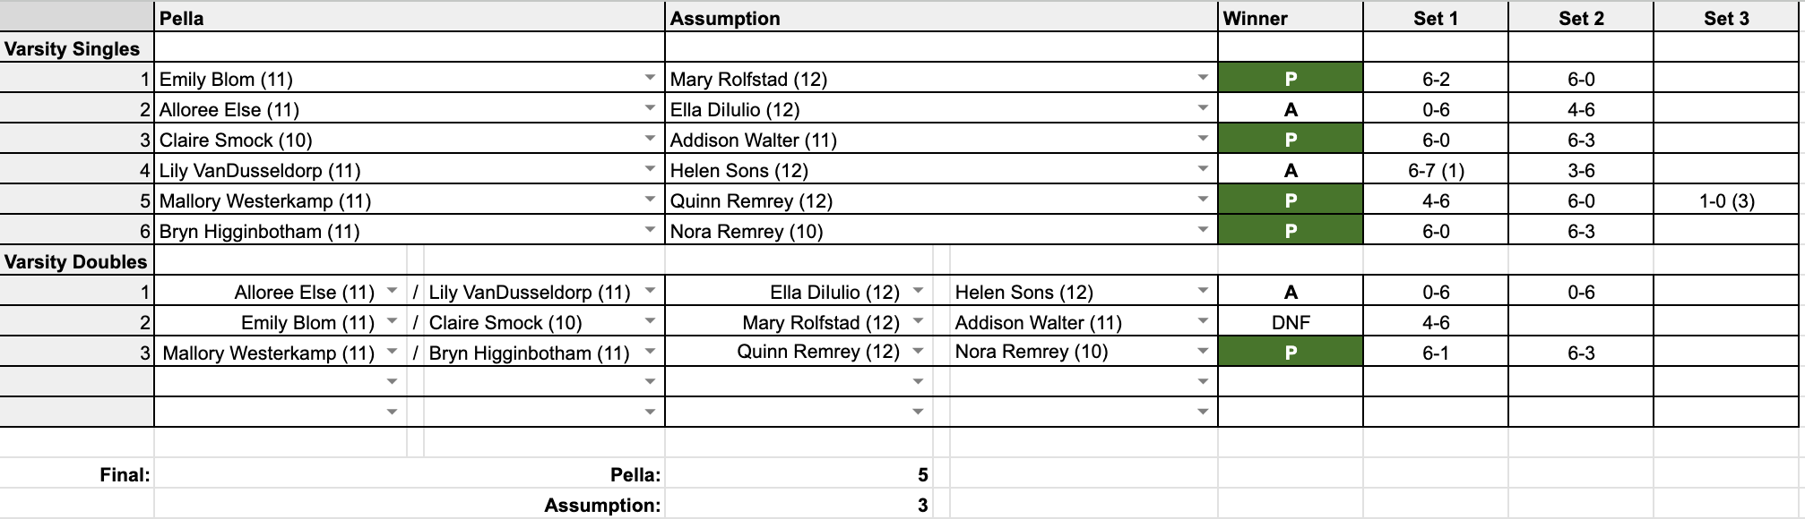Expand Nora Remrey singles row 6 dropdown
This screenshot has height=519, width=1805.
pos(1203,231)
